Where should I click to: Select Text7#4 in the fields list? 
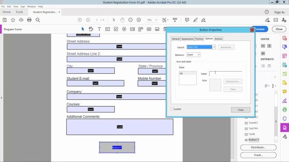click(253, 128)
